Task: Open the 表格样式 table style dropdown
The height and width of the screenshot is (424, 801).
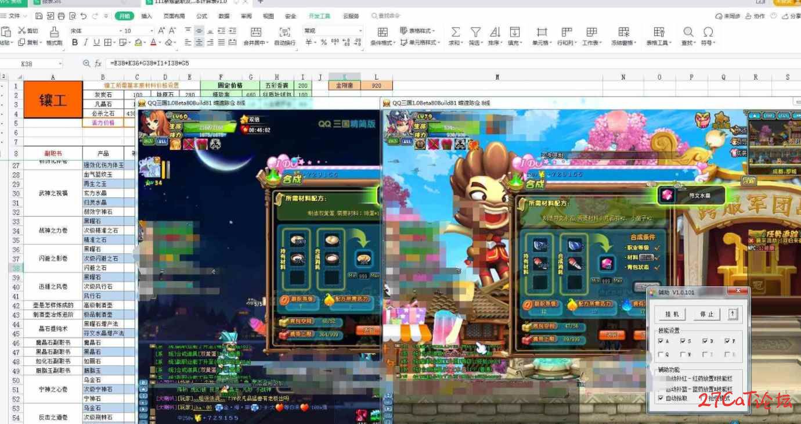Action: click(x=417, y=30)
